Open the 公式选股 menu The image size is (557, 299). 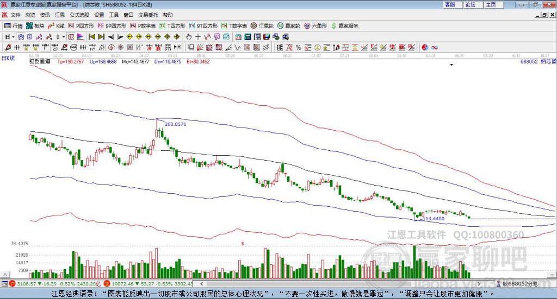(x=79, y=15)
